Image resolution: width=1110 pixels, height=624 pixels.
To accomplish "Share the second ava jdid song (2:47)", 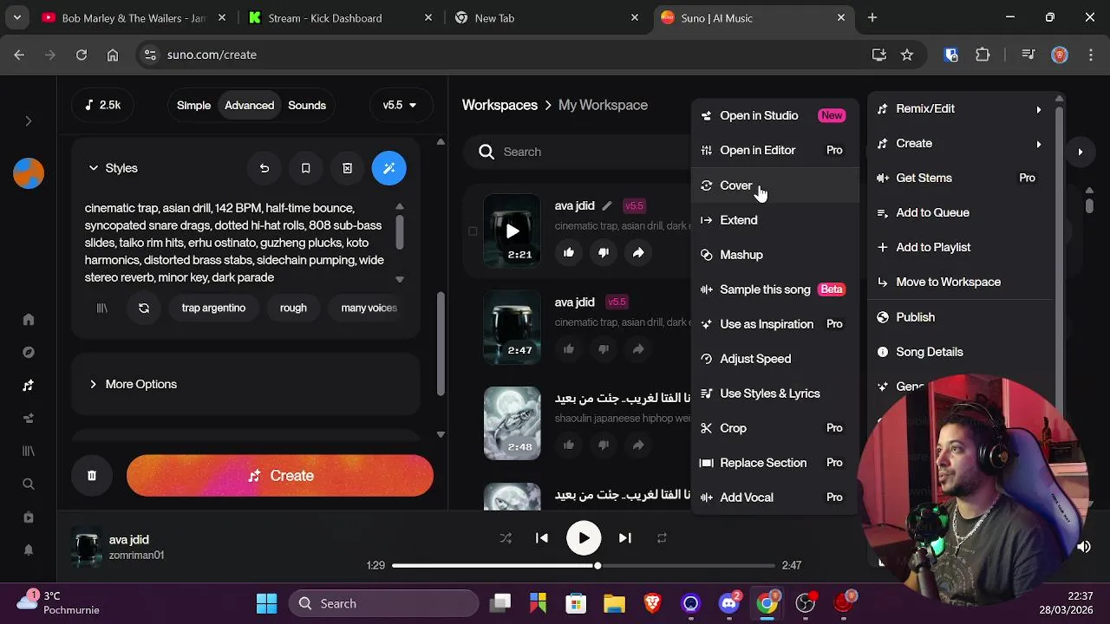I will pos(638,349).
